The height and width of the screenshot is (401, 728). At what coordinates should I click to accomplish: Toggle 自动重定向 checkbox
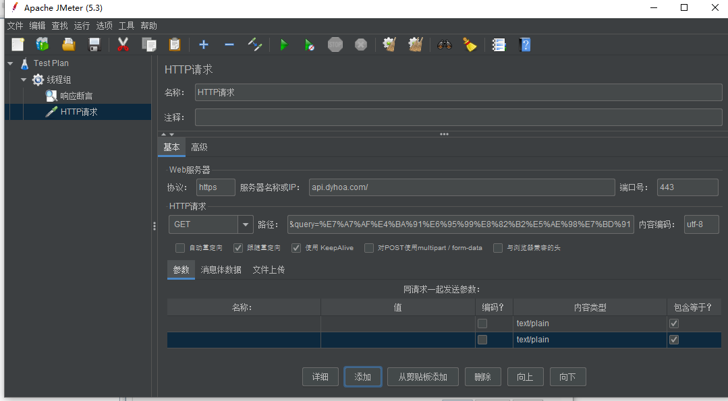click(x=180, y=248)
